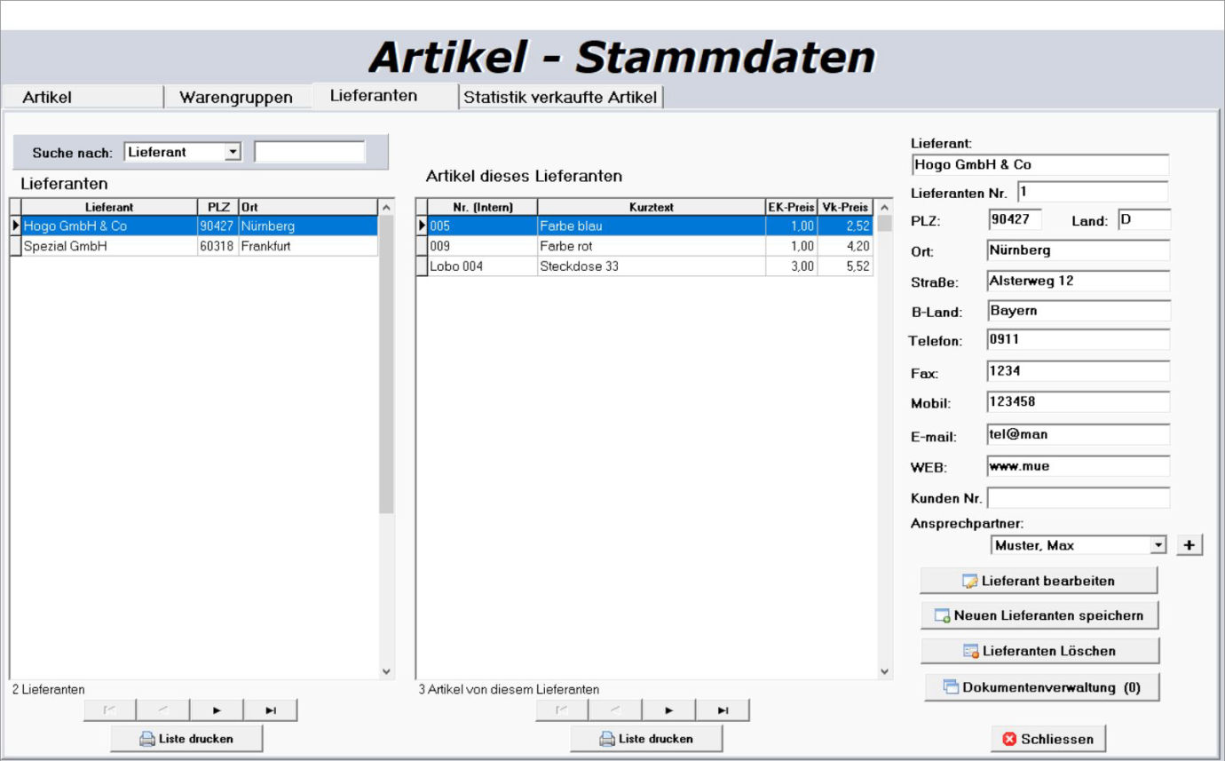Close the window with Schliessen
Screen dimensions: 1225x761
[x=1048, y=739]
